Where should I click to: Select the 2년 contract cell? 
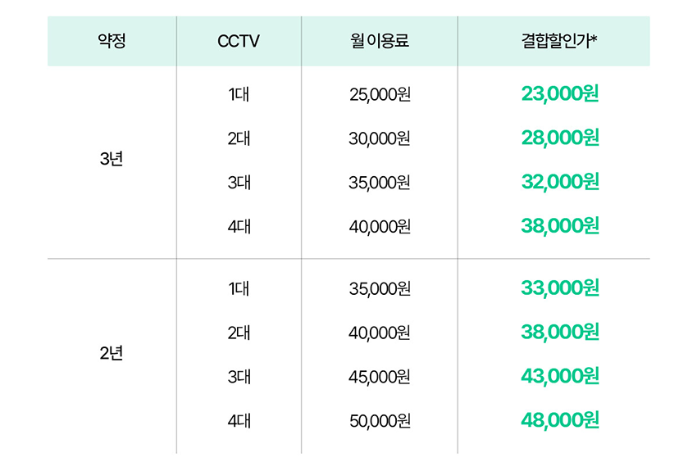pyautogui.click(x=112, y=353)
